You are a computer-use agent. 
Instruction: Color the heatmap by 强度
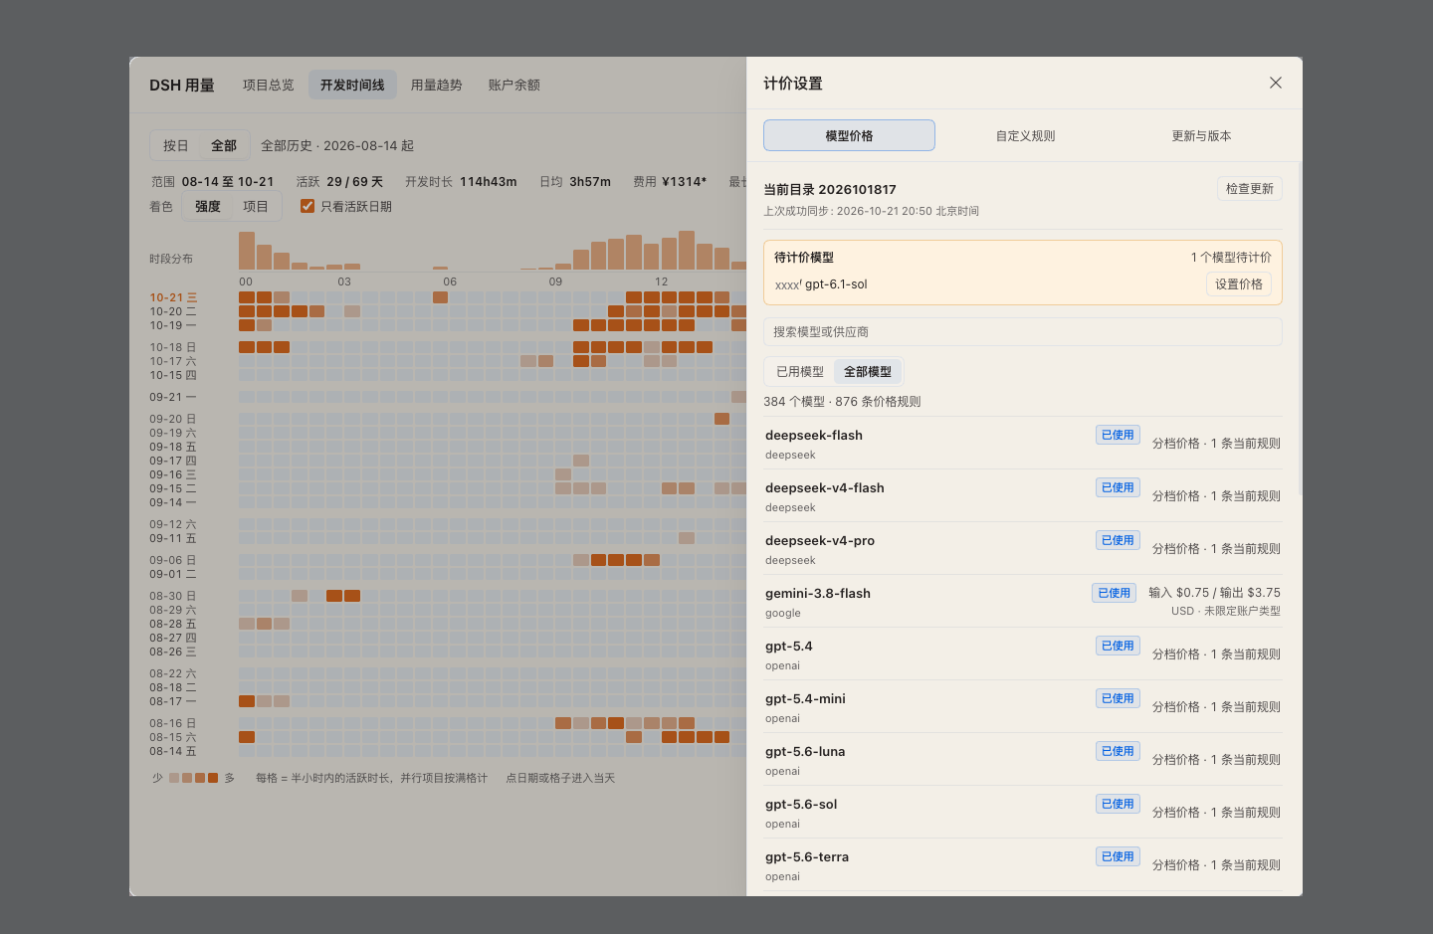(x=208, y=207)
